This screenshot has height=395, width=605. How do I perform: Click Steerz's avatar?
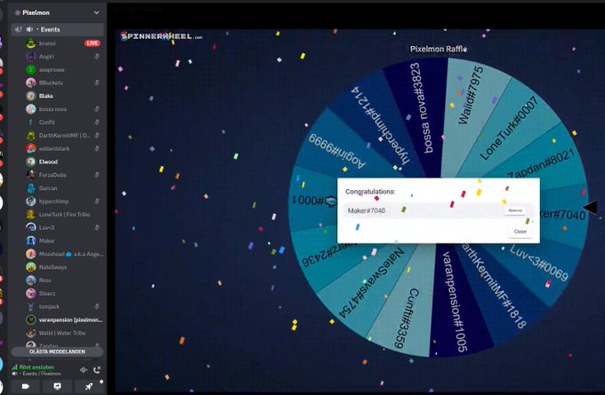[x=31, y=293]
